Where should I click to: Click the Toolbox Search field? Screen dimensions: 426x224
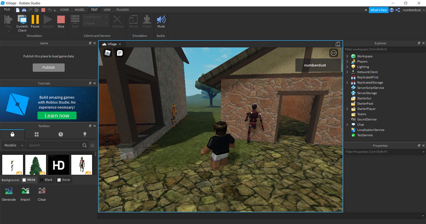click(54, 145)
